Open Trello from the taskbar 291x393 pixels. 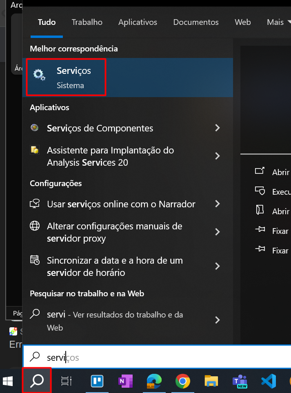coord(97,381)
